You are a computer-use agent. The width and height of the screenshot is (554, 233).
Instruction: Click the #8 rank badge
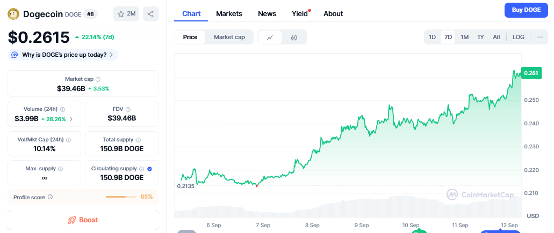[x=90, y=14]
